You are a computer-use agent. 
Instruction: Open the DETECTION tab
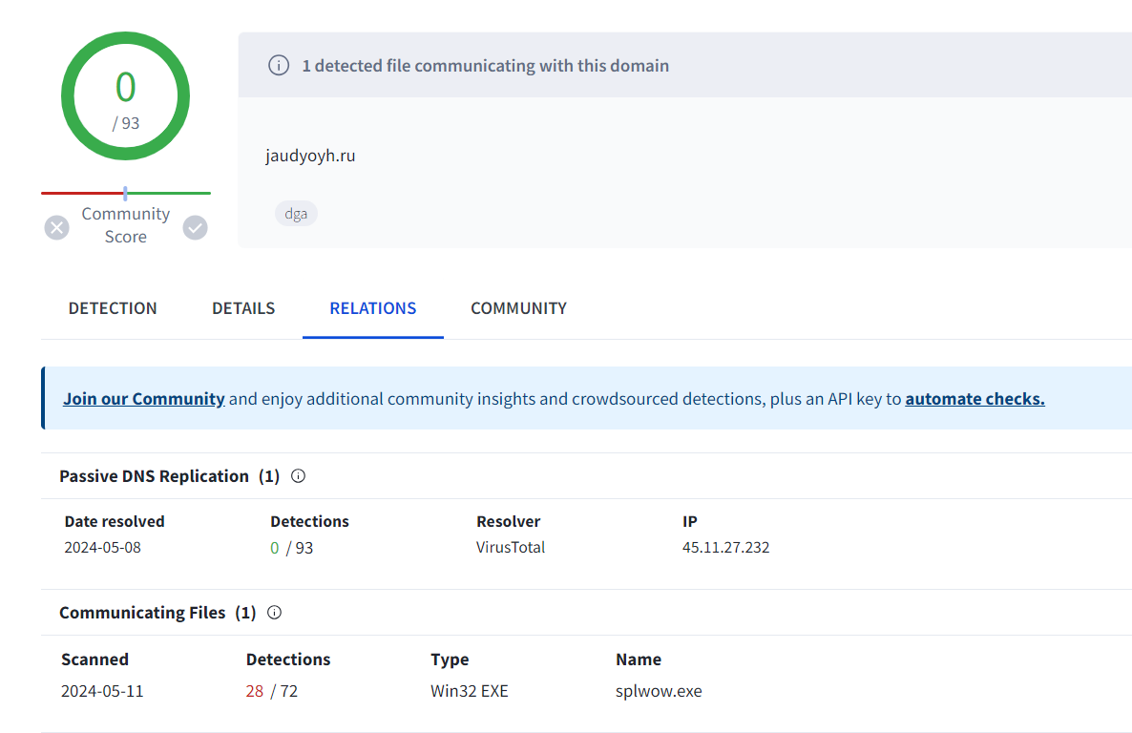[x=113, y=308]
